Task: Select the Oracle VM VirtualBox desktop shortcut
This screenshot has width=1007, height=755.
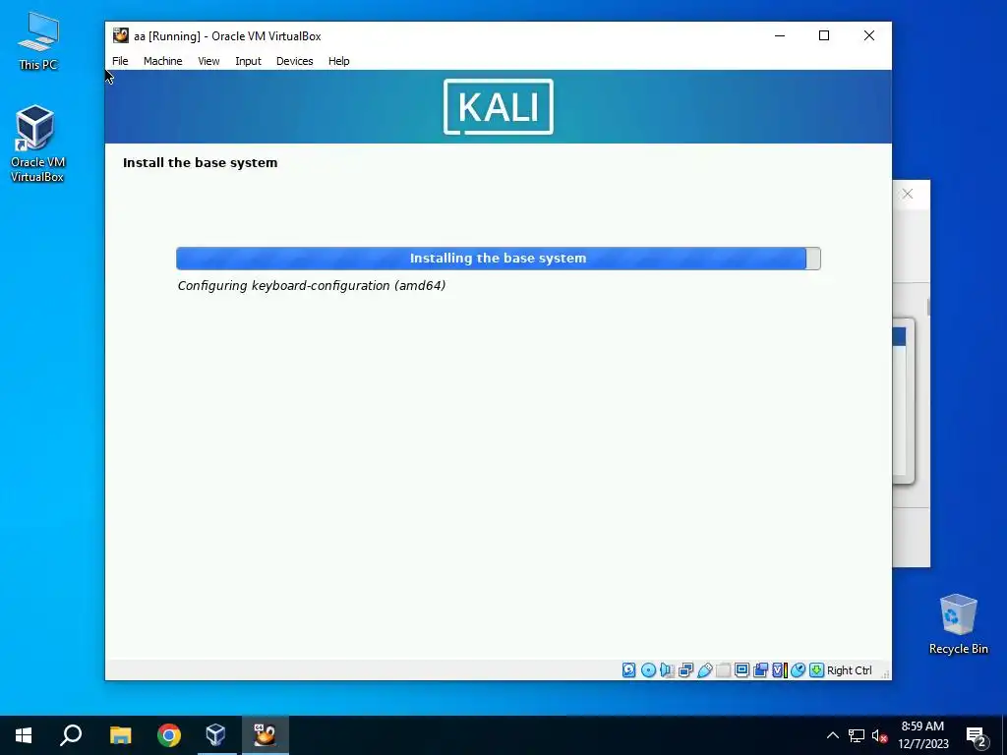Action: 37,145
